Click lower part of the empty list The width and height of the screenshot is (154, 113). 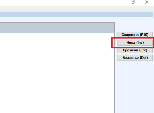click(x=57, y=98)
